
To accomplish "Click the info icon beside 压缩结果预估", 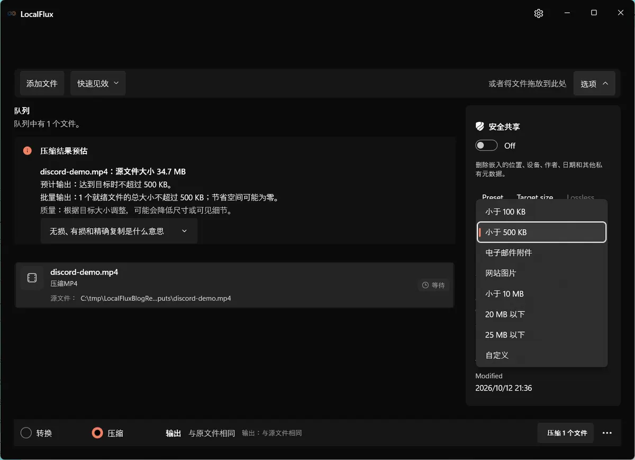I will click(28, 151).
